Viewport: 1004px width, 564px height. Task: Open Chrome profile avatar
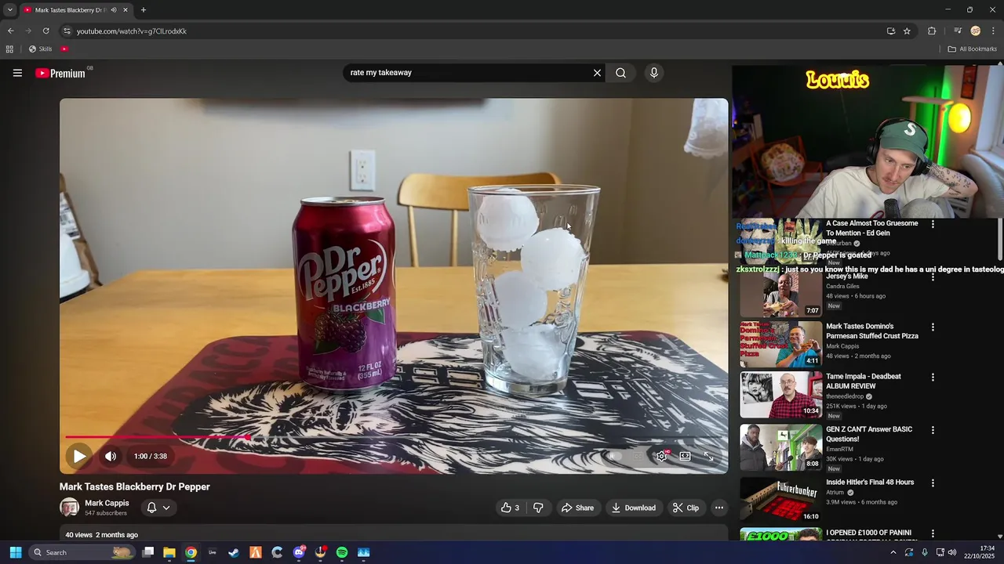pos(976,31)
